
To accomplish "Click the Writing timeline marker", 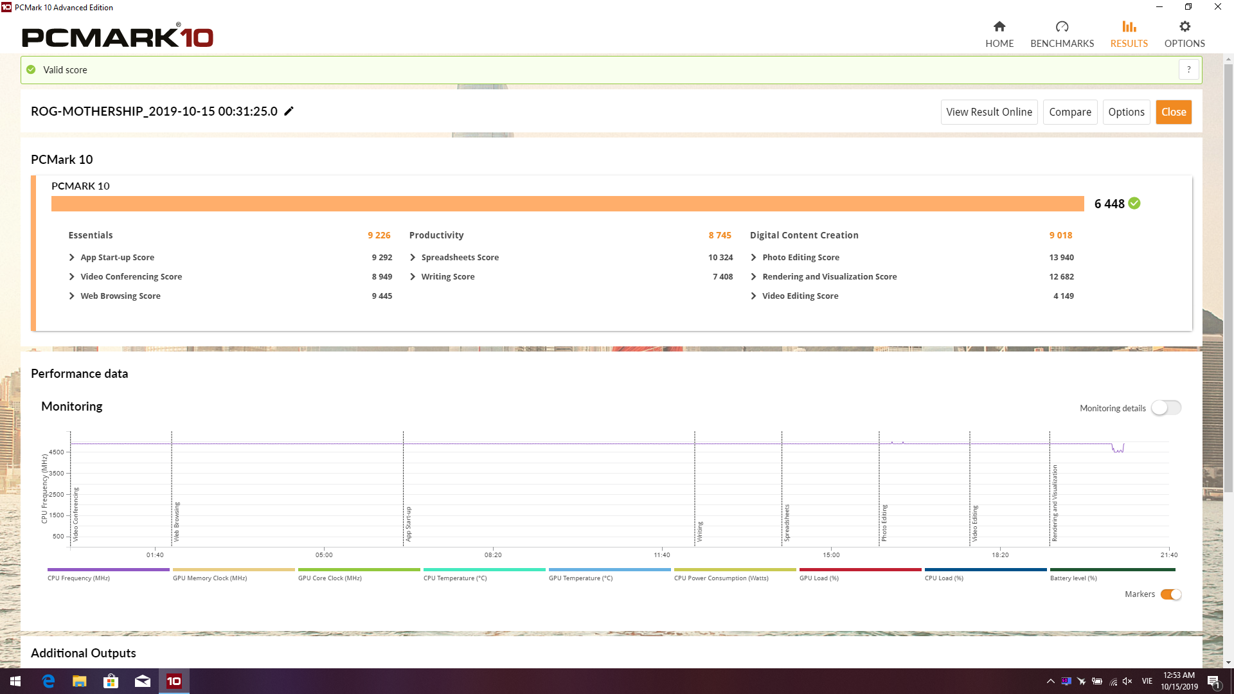I will point(700,531).
